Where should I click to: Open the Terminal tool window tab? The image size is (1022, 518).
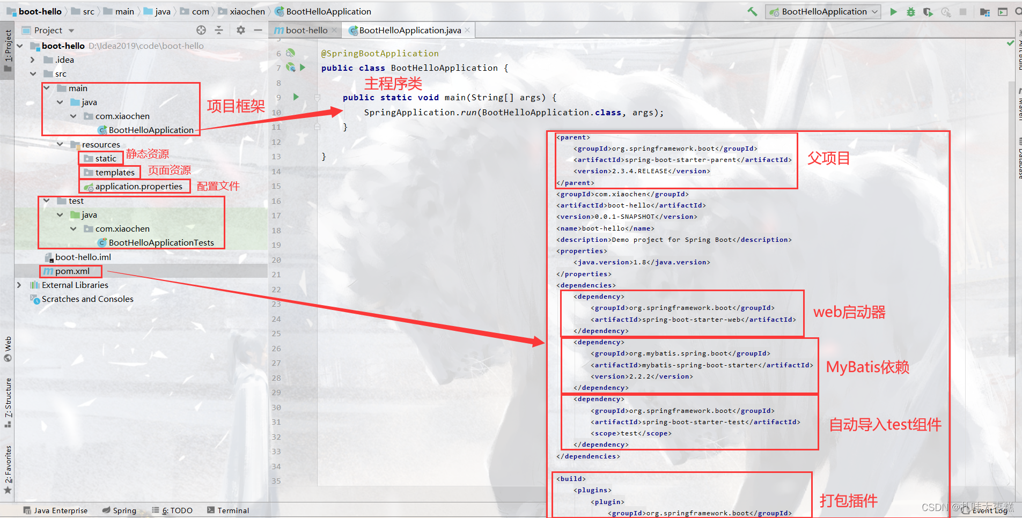pyautogui.click(x=228, y=510)
